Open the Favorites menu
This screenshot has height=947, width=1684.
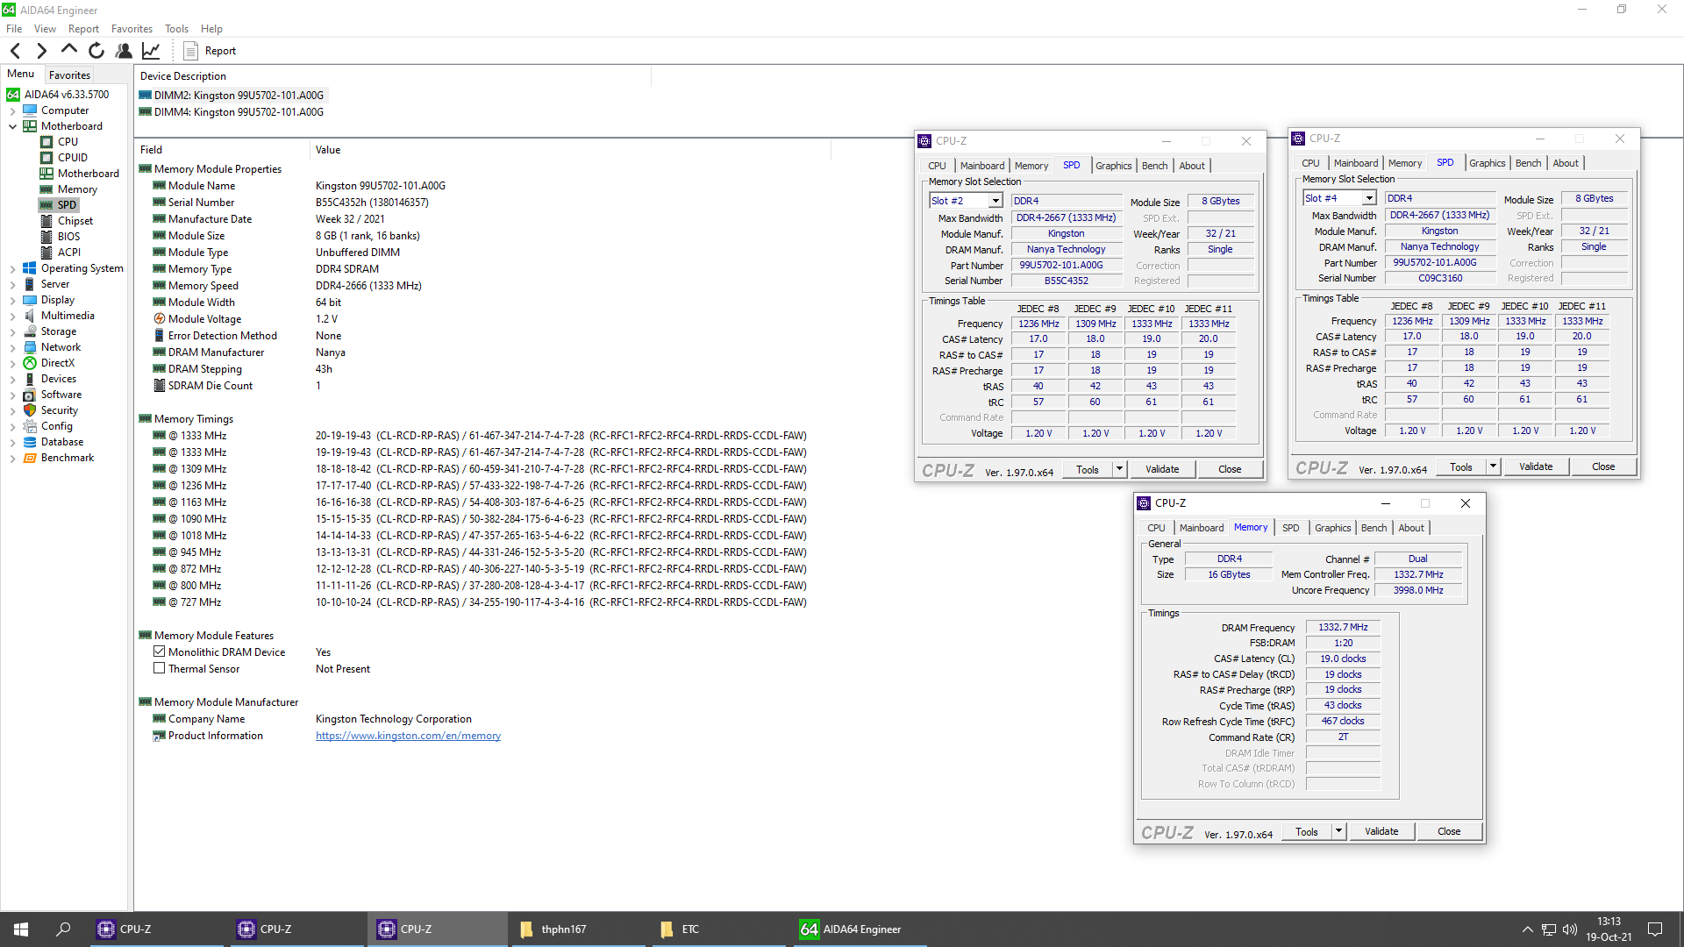(x=132, y=29)
